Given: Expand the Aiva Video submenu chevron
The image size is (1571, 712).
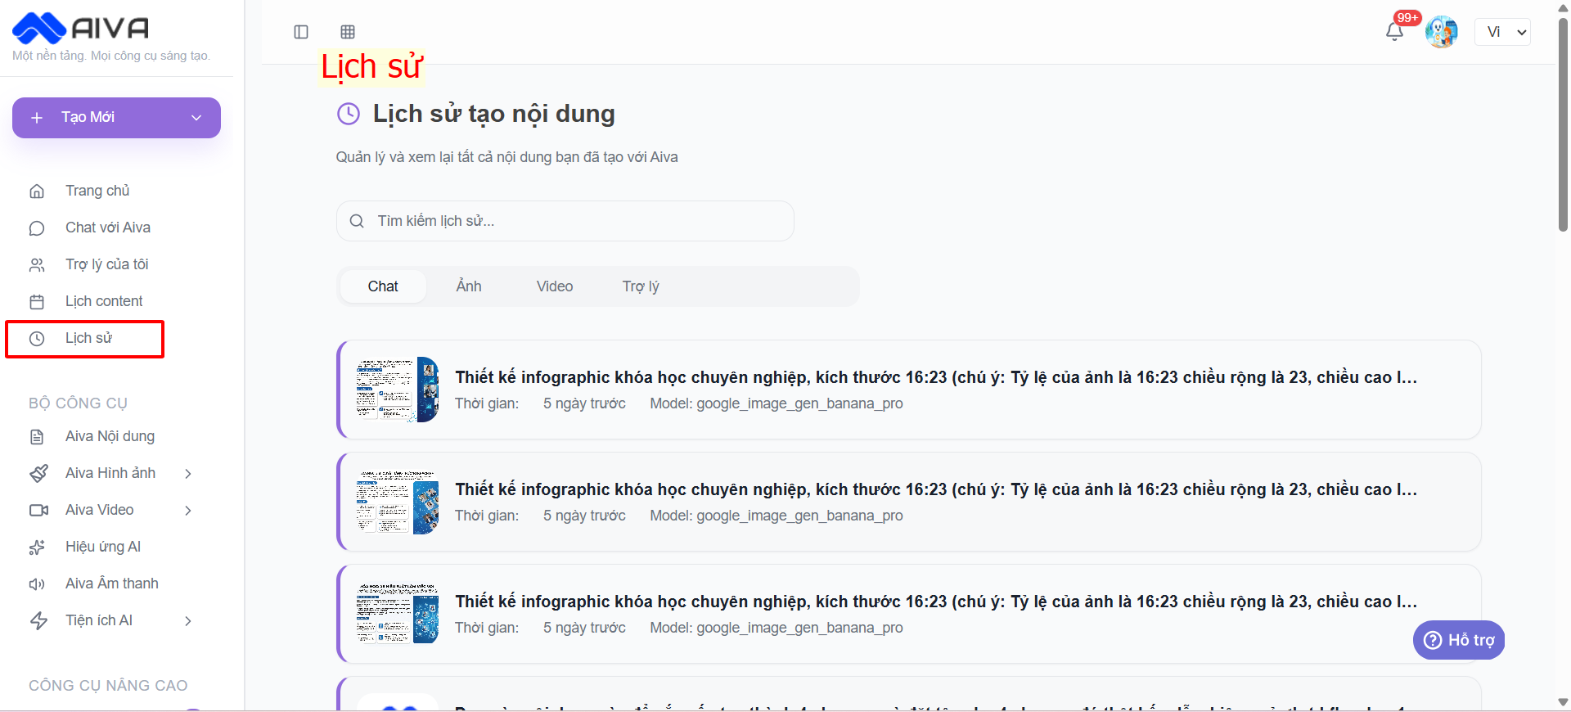Looking at the screenshot, I should coord(188,511).
